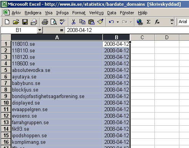Click the E-mail/send icon next to Save
189x148 pixels.
tap(34, 22)
